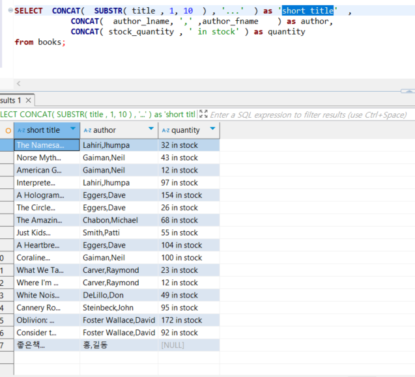
Task: Select the quantity cell '43 in stock'
Action: (189, 158)
